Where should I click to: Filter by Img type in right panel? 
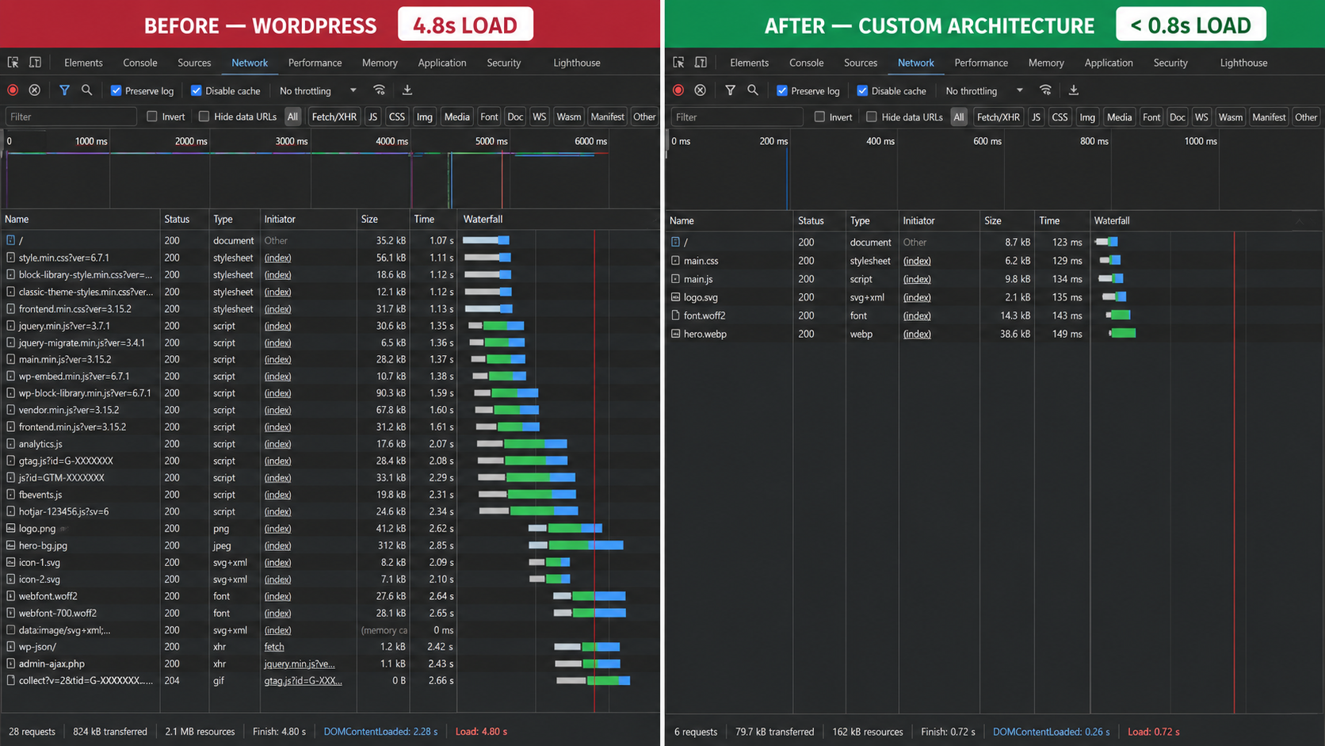pos(1087,117)
